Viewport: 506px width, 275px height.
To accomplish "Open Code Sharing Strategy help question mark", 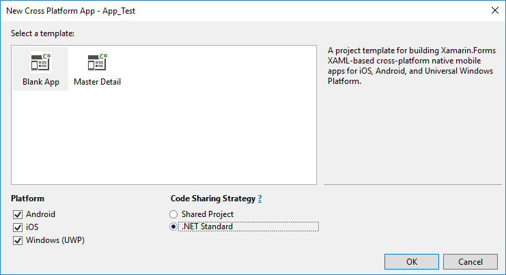I will coord(259,199).
